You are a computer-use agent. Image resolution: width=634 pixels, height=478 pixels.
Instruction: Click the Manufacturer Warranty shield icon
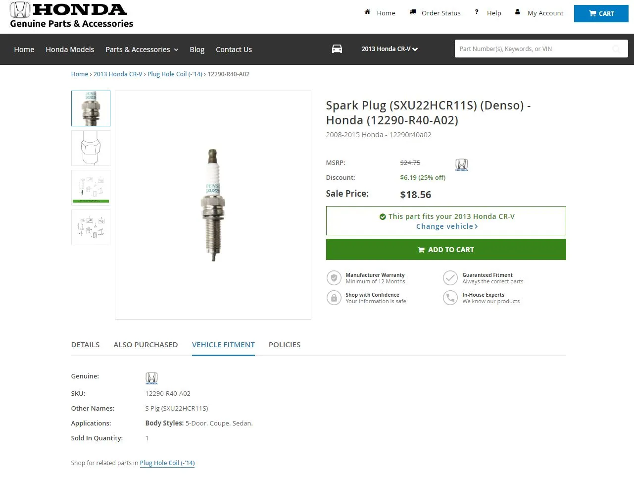334,278
